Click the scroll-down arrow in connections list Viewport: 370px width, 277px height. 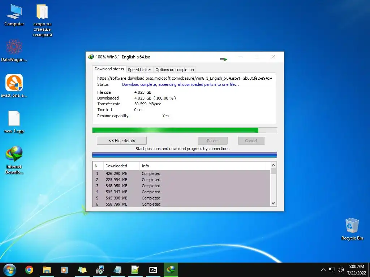point(273,203)
